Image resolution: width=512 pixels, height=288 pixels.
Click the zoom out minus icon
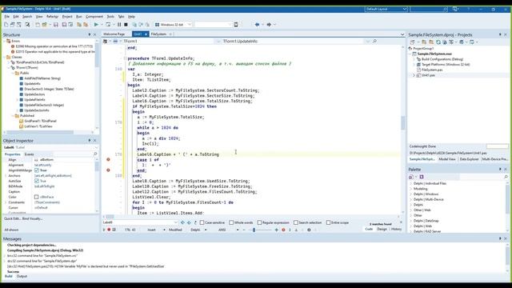click(243, 230)
